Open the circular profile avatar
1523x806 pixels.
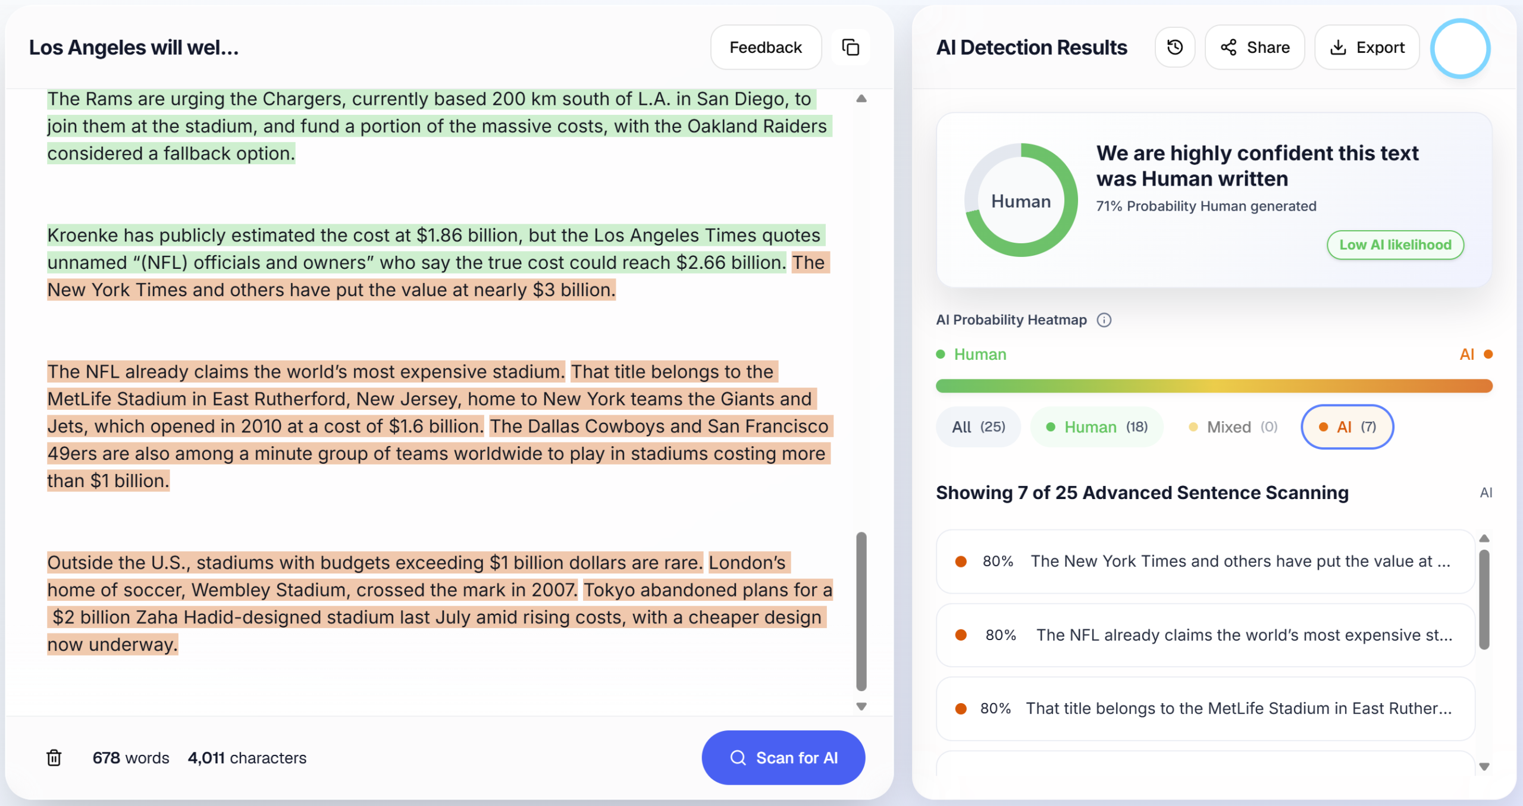[x=1460, y=48]
